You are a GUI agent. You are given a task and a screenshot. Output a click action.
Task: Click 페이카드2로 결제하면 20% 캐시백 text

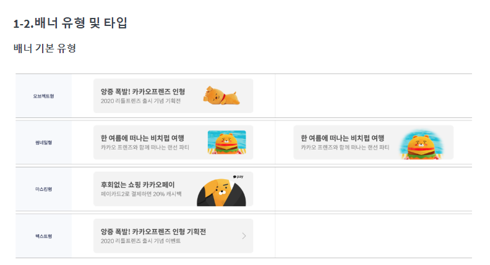click(x=141, y=194)
